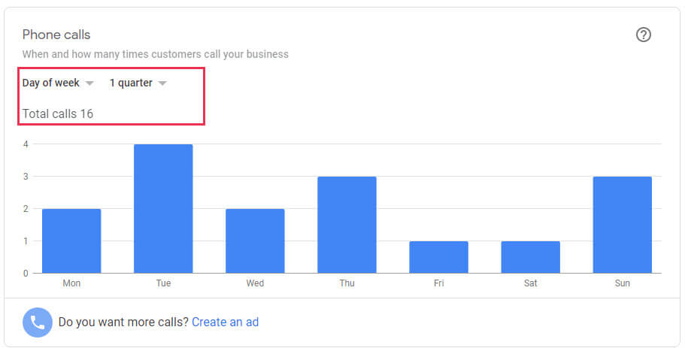
Task: Click the Monday bar in the chart
Action: coord(71,241)
